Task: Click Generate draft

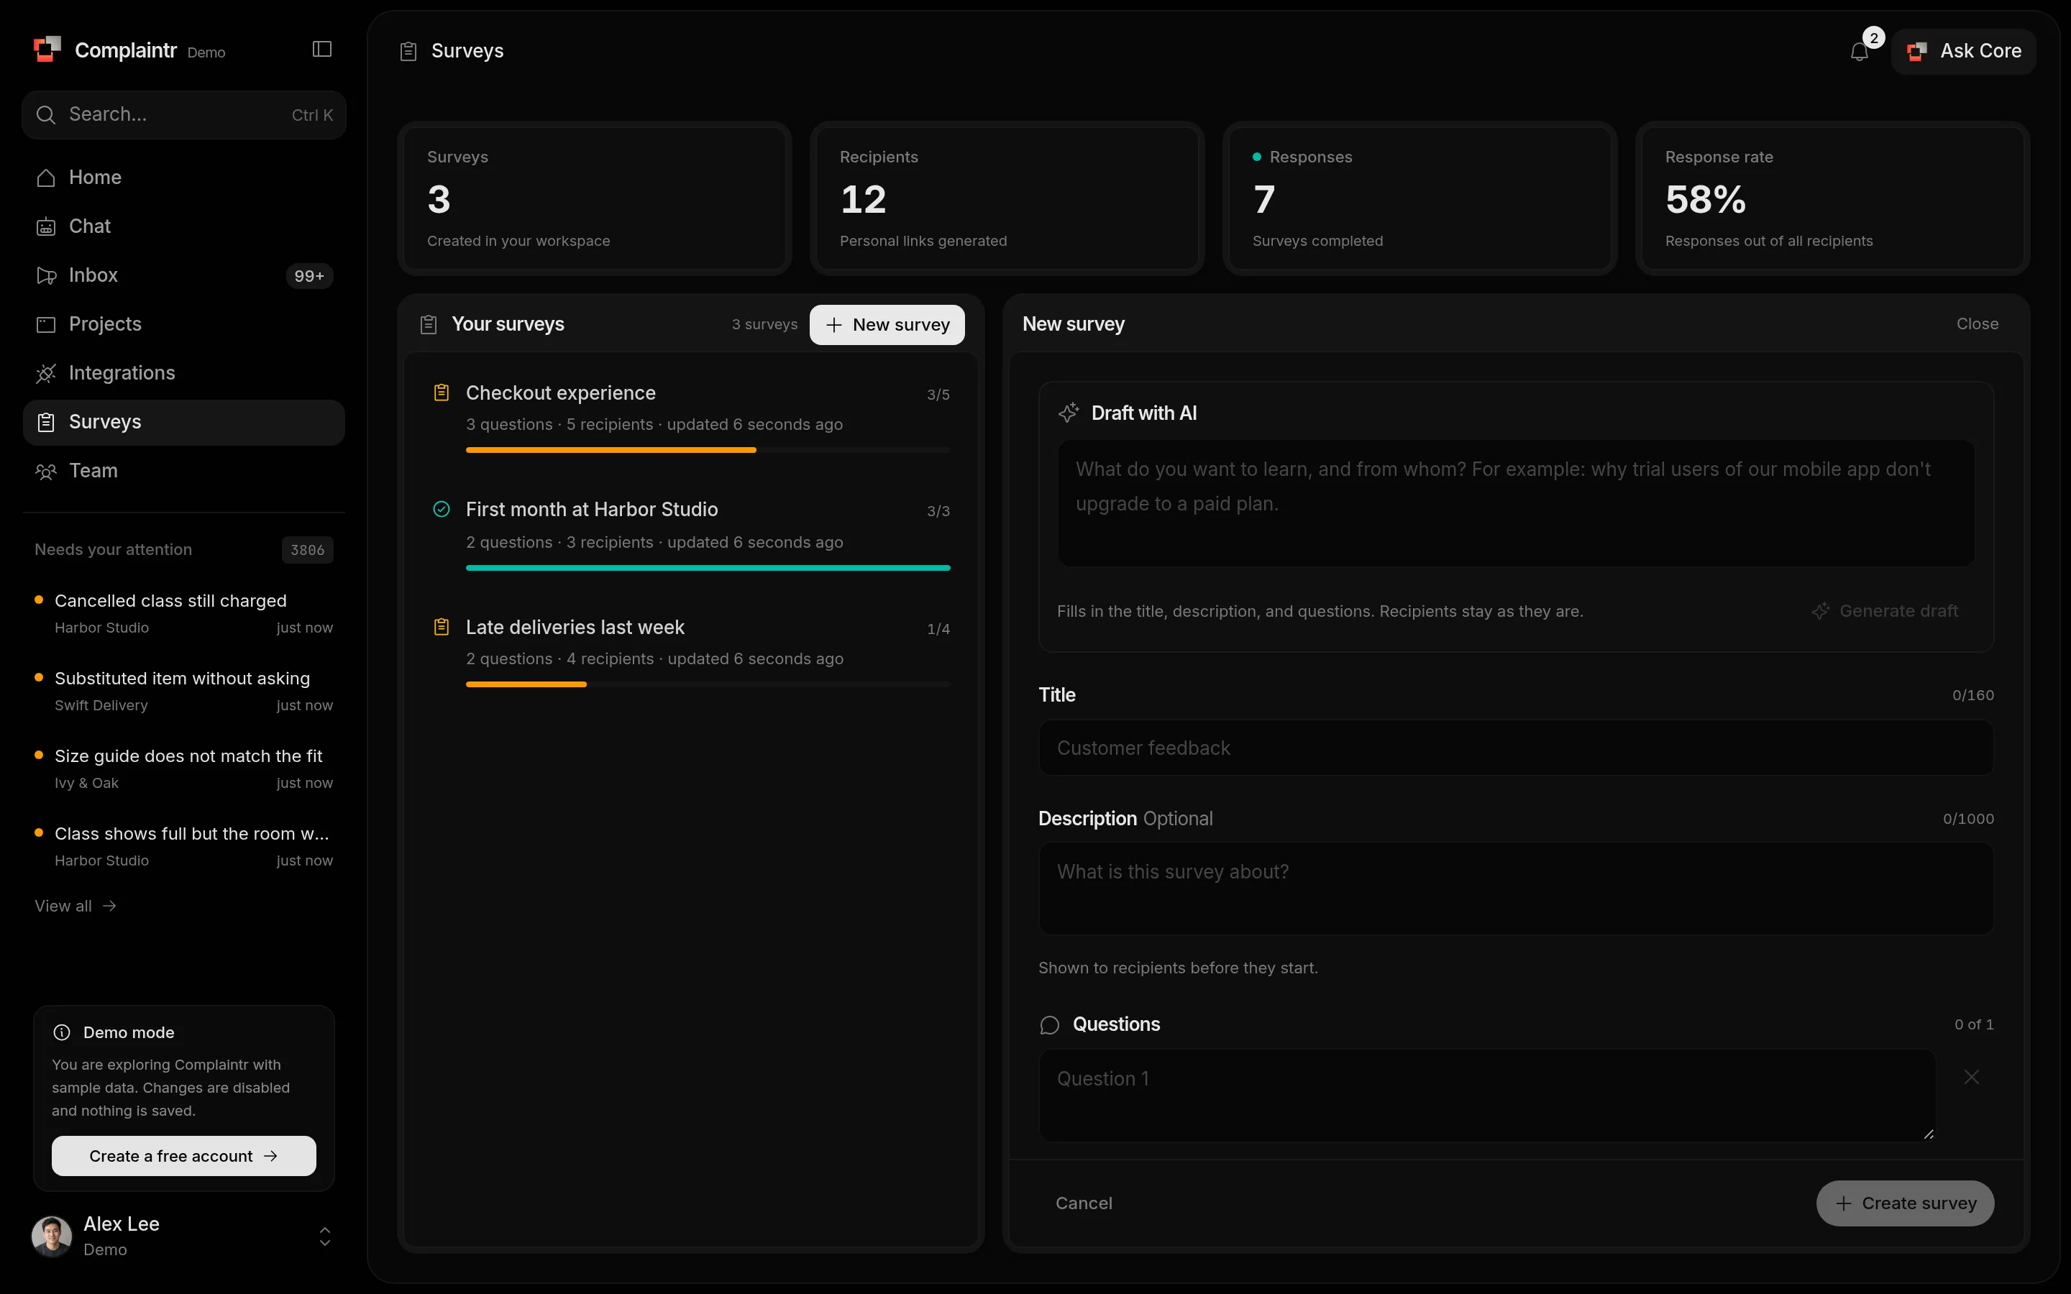Action: (x=1885, y=611)
